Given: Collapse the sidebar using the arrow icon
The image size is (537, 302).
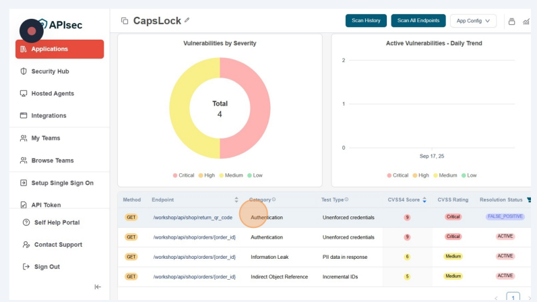Looking at the screenshot, I should coord(98,287).
